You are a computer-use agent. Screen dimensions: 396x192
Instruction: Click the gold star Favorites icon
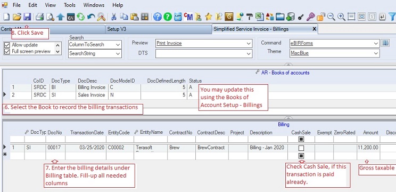click(x=209, y=17)
